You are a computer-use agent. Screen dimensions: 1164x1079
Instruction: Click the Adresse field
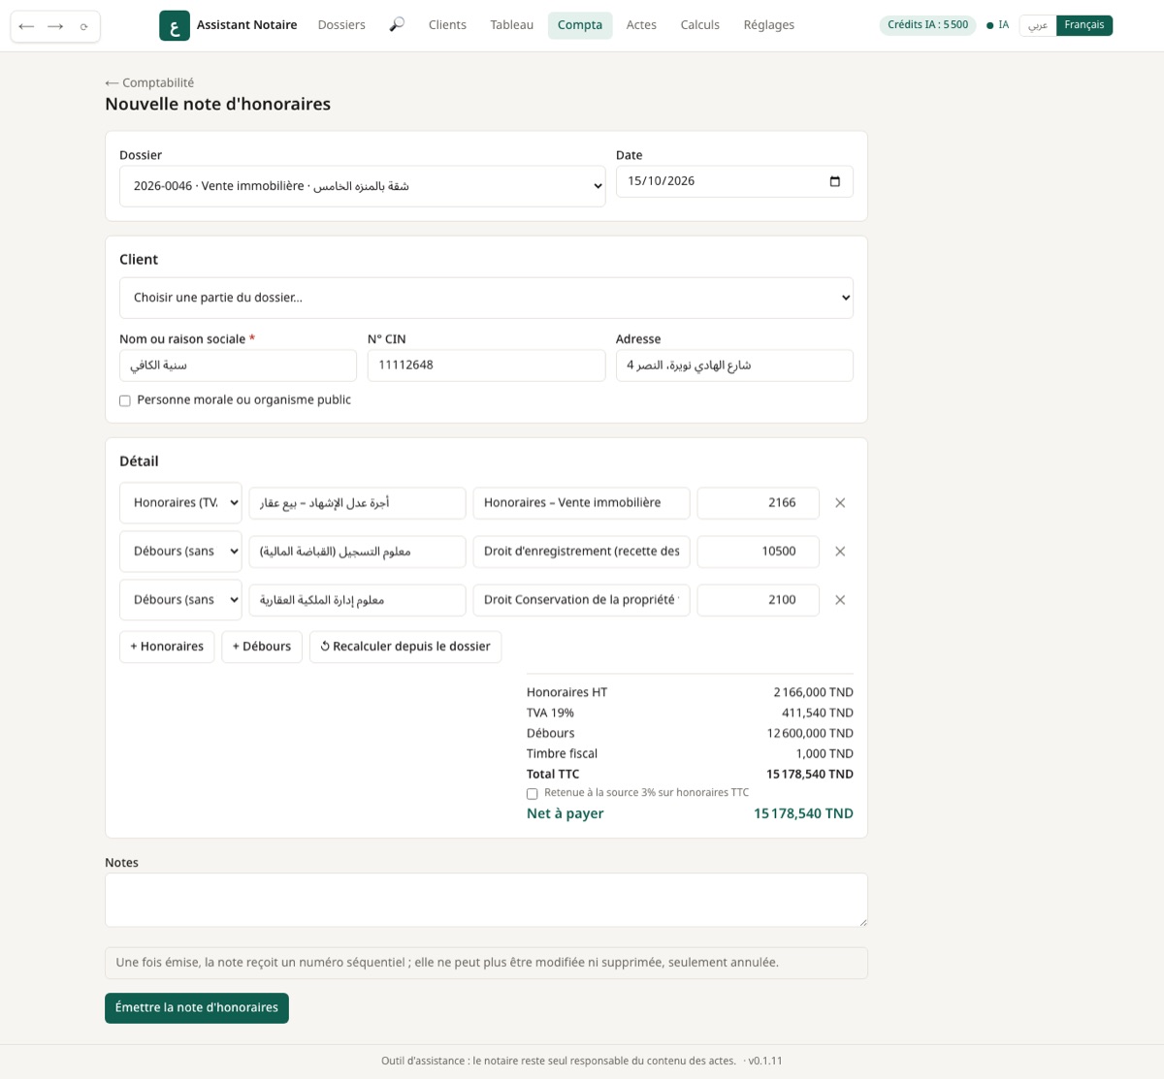click(x=734, y=365)
